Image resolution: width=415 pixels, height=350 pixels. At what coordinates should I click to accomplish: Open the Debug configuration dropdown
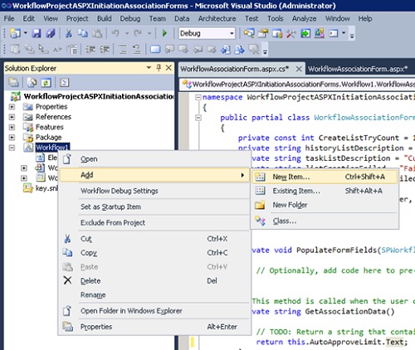[232, 33]
